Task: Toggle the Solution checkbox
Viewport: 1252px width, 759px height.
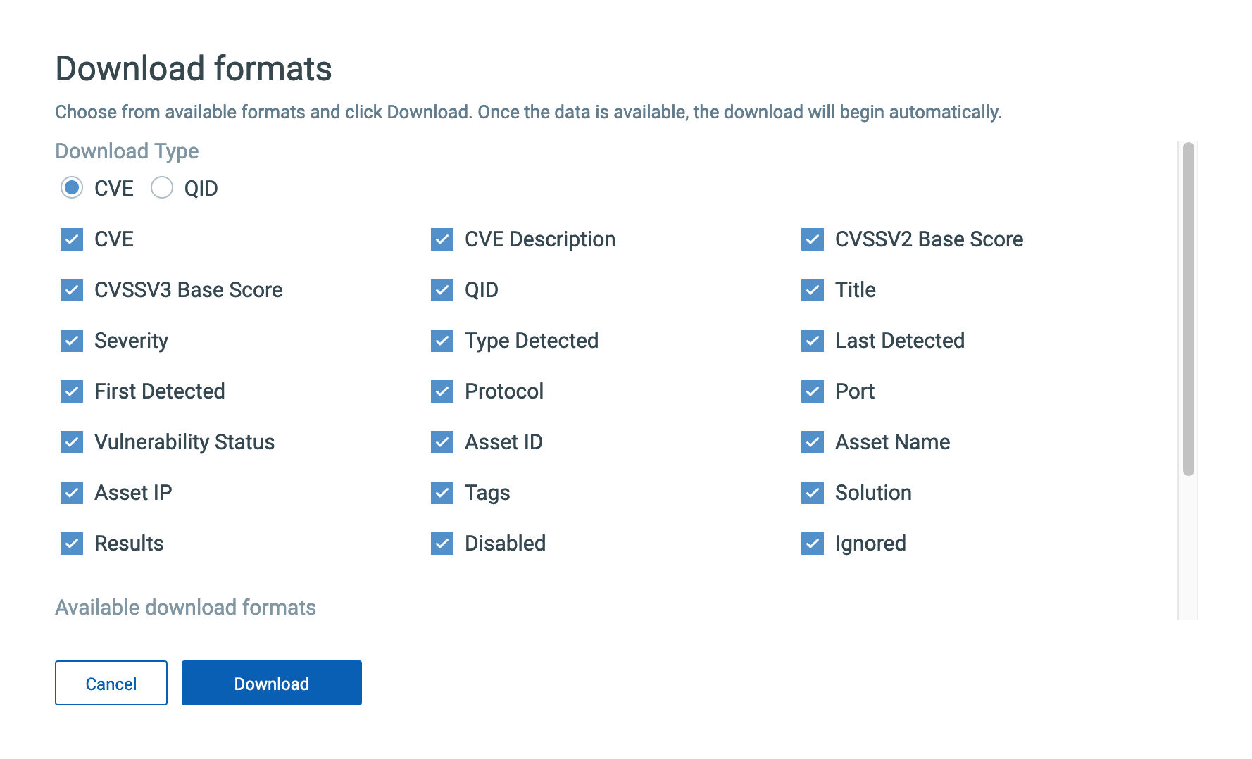Action: [x=813, y=493]
